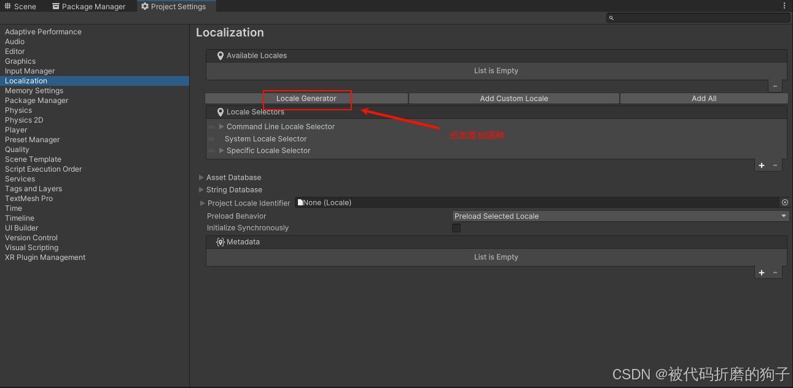Click the object picker for Project Locale Identifier

[784, 202]
